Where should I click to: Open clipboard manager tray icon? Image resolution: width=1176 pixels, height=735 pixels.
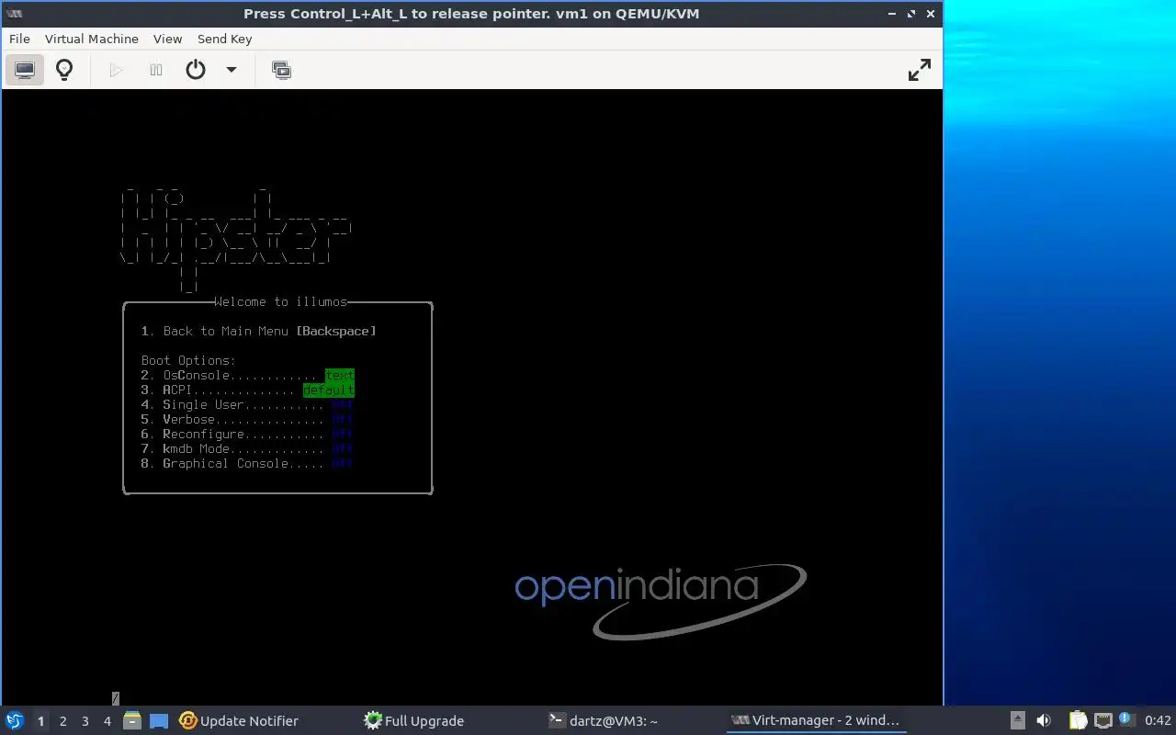point(1079,720)
